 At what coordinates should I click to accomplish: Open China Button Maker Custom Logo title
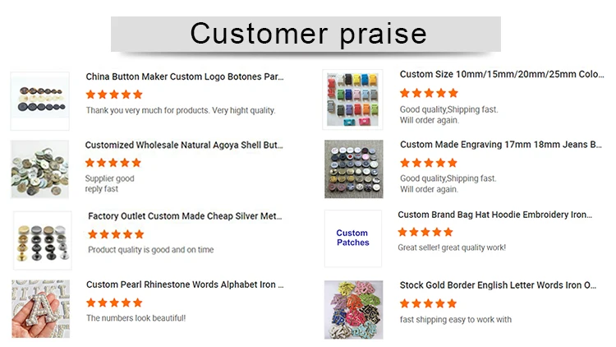tap(185, 76)
